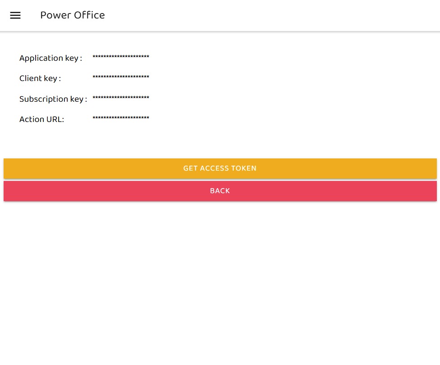The image size is (440, 365).
Task: Click the last asterisk of Client key value
Action: (147, 77)
